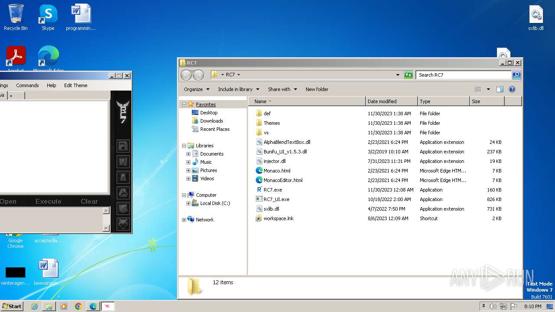Screen dimensions: 555x312
Task: Sort files by Type column header
Action: pyautogui.click(x=444, y=101)
